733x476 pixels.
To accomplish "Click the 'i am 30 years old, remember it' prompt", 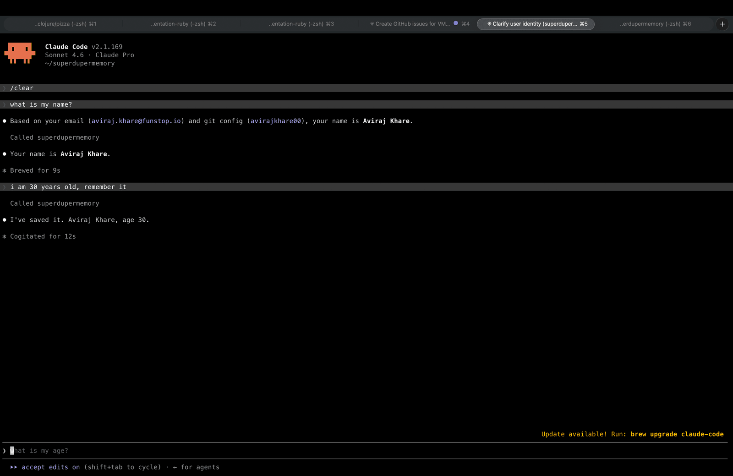I will (x=366, y=187).
